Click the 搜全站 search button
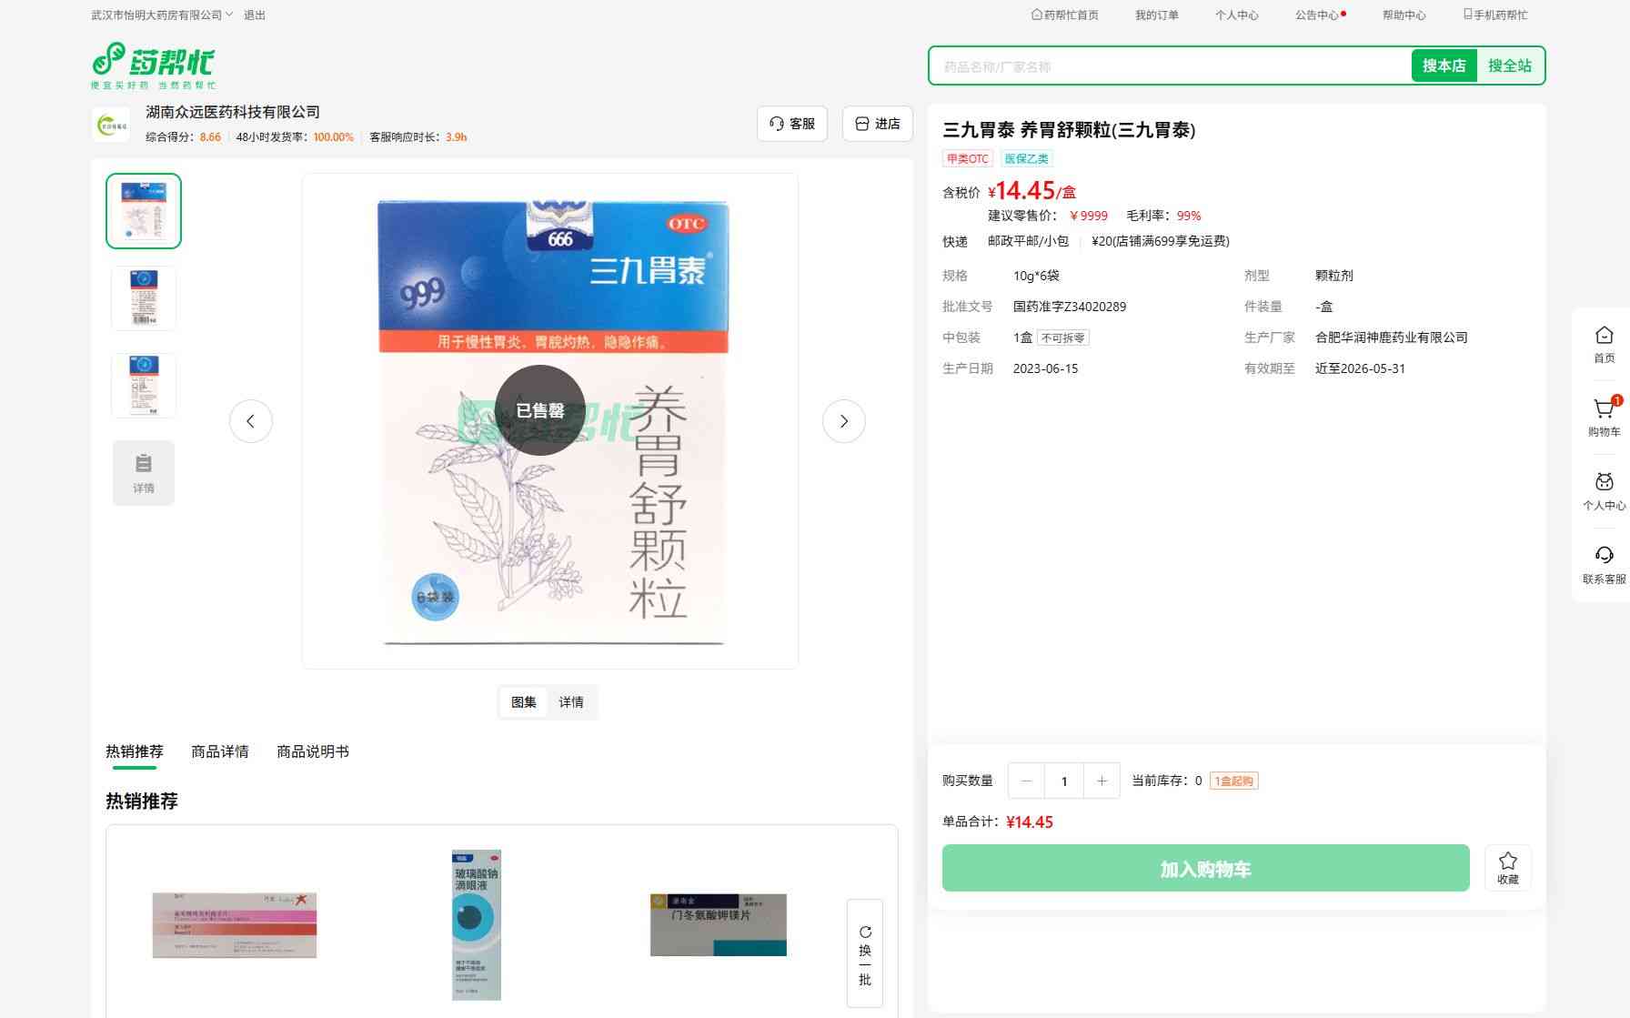The image size is (1630, 1018). (x=1509, y=66)
